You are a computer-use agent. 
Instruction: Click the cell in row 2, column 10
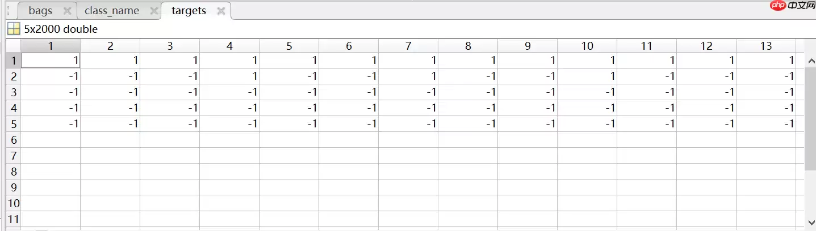coord(587,76)
